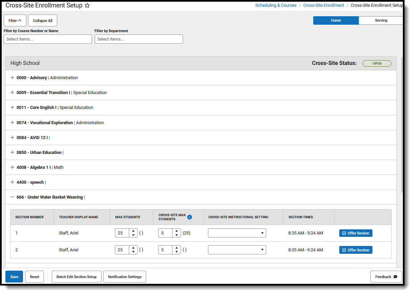Screen dimensions: 413x294
Task: Click the Collapse All button
Action: [43, 21]
